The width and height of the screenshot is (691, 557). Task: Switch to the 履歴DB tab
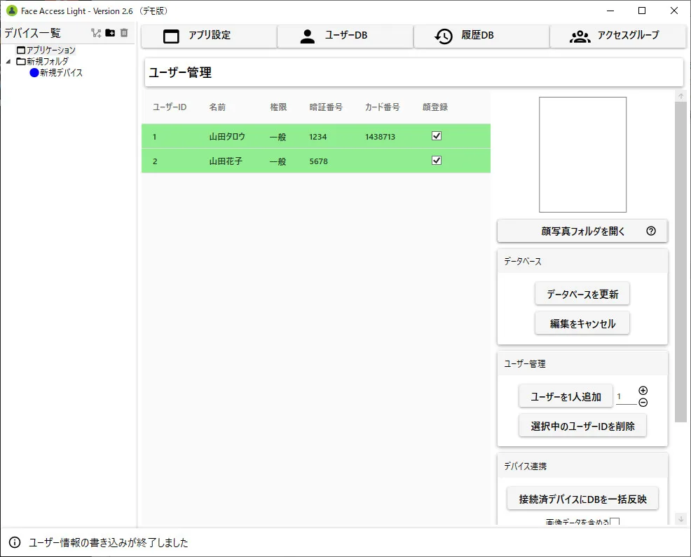pyautogui.click(x=481, y=36)
